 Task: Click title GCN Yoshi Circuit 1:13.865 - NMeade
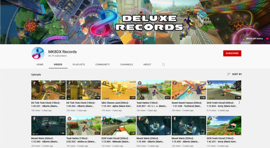pyautogui.click(x=116, y=140)
